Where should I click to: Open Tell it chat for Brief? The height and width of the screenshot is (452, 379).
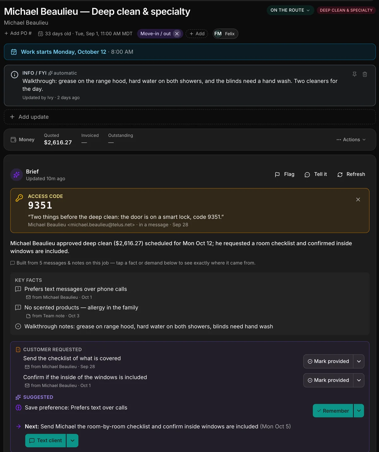point(316,174)
